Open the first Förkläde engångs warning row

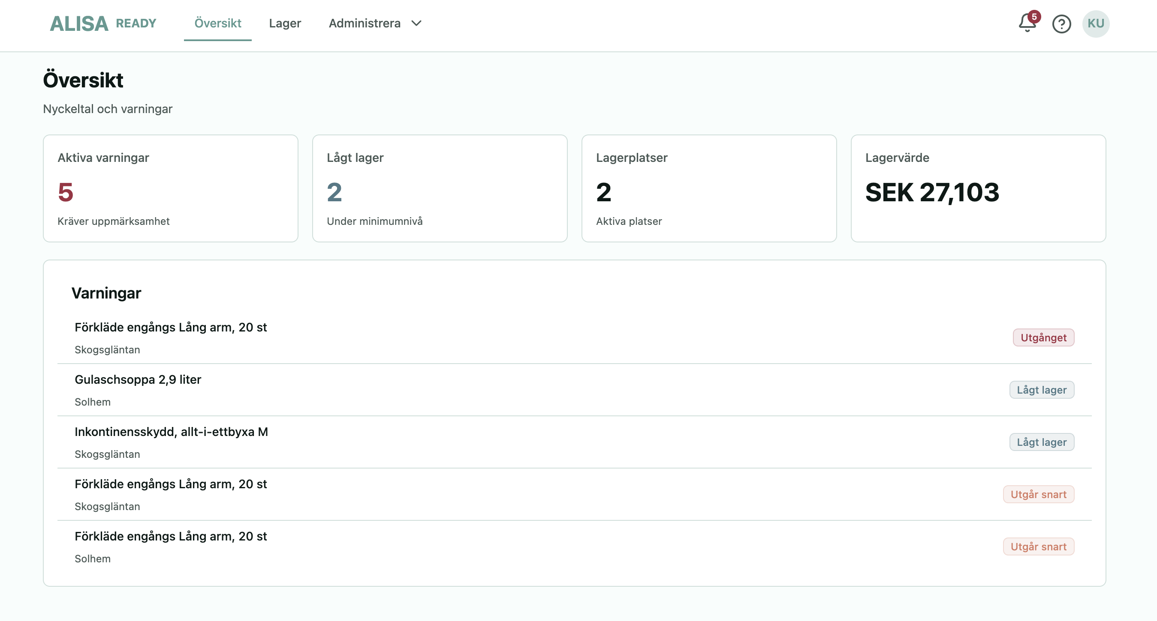coord(171,328)
